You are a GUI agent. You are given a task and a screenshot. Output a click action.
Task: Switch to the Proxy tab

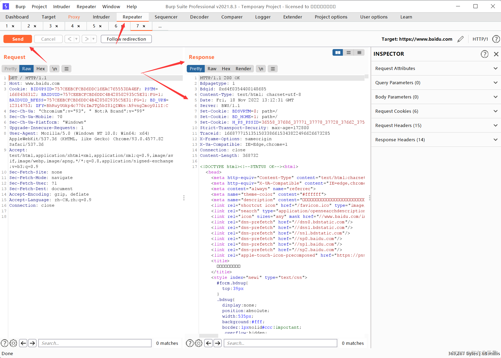[74, 17]
